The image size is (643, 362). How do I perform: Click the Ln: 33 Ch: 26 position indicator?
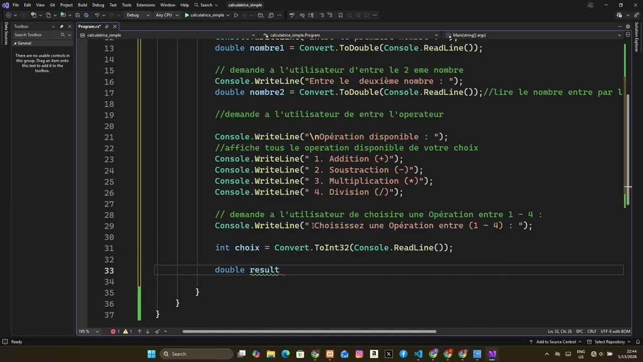pyautogui.click(x=560, y=331)
